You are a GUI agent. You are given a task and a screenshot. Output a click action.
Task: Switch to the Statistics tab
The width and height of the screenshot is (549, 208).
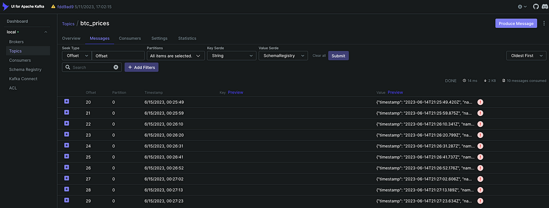187,38
